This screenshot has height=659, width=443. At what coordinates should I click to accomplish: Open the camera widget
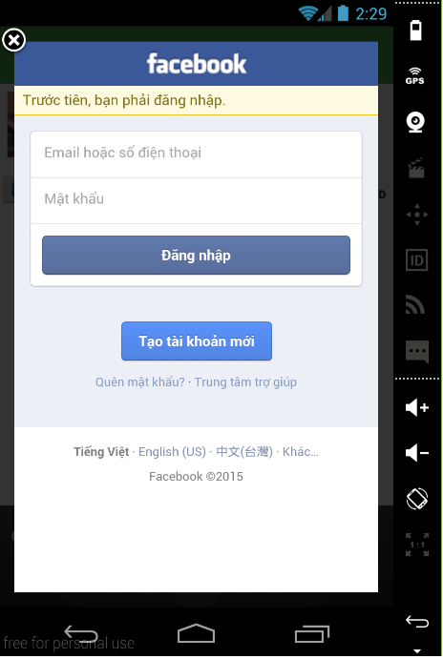pos(415,122)
